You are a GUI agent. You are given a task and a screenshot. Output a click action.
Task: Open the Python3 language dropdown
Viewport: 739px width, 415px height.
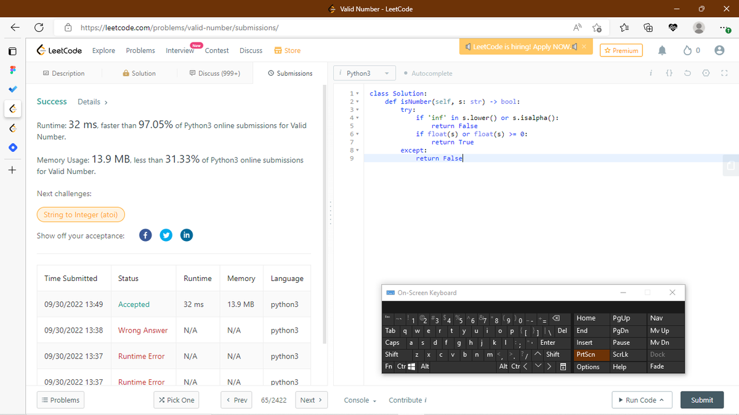[366, 73]
